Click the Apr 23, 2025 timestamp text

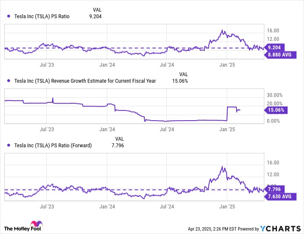(212, 229)
